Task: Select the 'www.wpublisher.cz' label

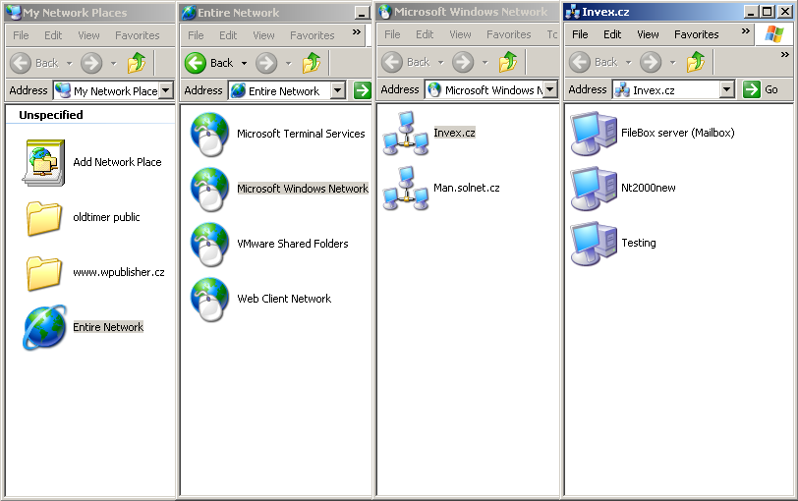Action: point(119,272)
